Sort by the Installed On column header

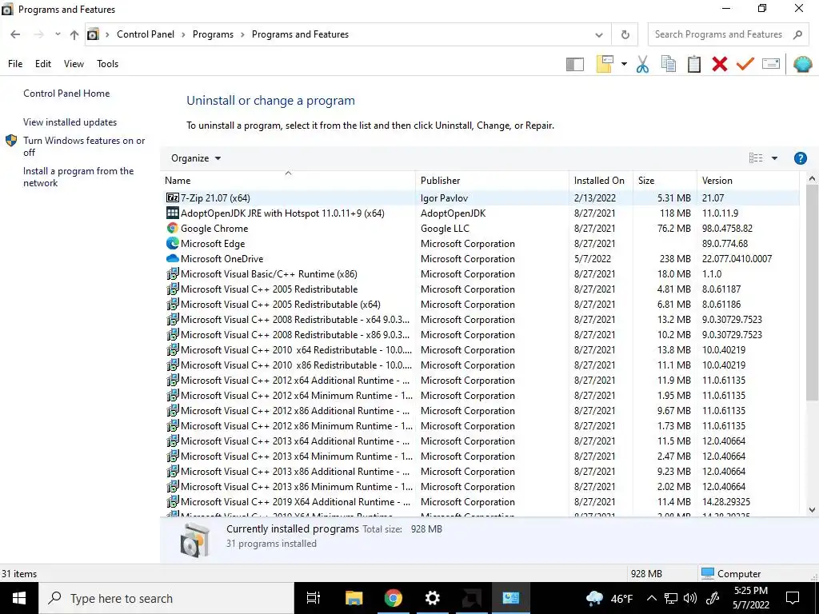pyautogui.click(x=599, y=181)
